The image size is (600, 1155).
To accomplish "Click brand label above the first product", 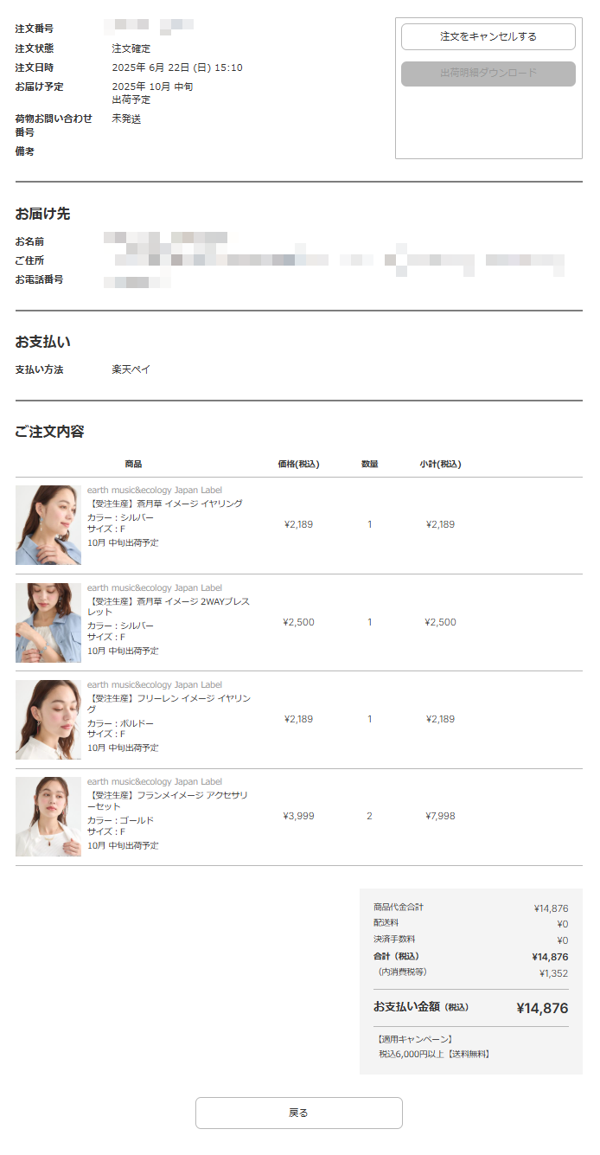I will 155,491.
